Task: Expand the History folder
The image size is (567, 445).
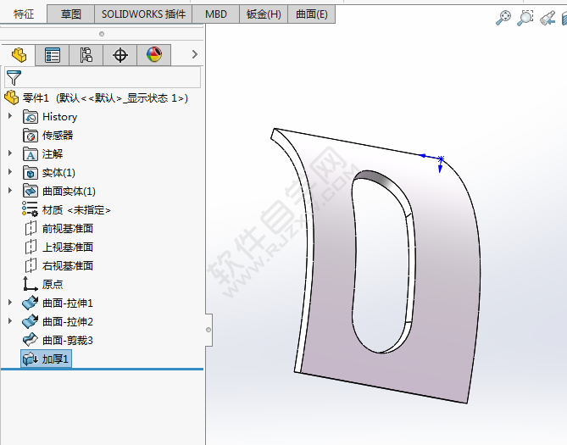Action: click(10, 116)
